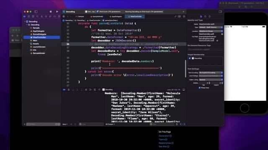Pause program execution in debug bar

pyautogui.click(x=69, y=90)
